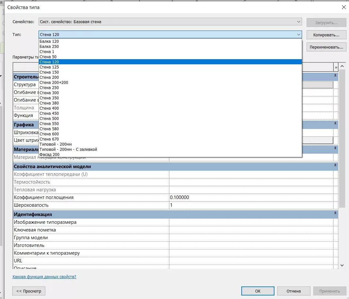The height and width of the screenshot is (299, 349).
Task: Pick Балка 250 in type list
Action: [49, 47]
